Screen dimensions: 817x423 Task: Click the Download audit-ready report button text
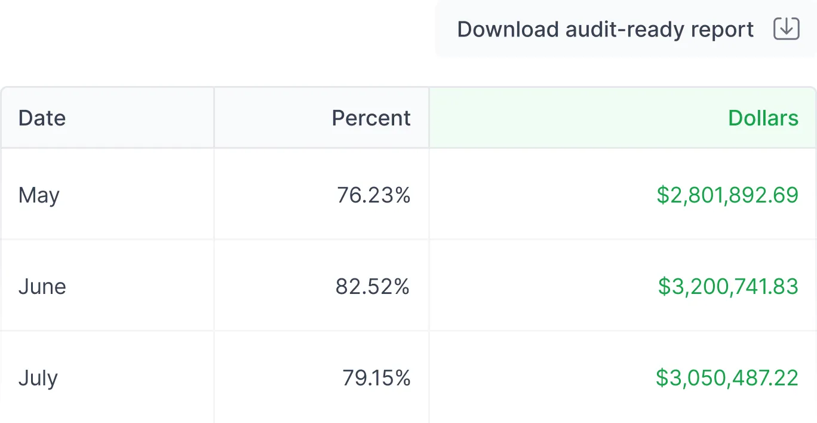point(606,29)
